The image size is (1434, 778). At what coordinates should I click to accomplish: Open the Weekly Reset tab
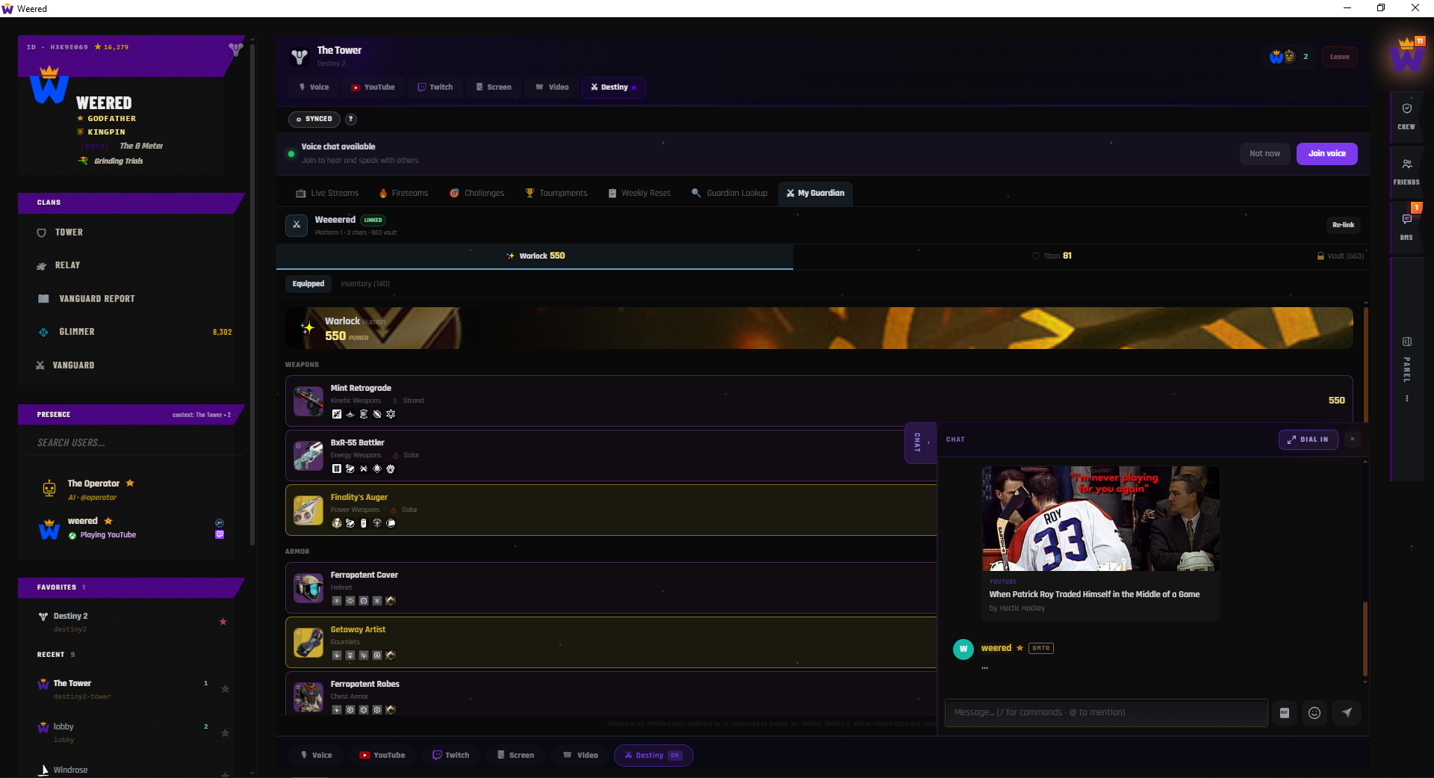(x=639, y=194)
